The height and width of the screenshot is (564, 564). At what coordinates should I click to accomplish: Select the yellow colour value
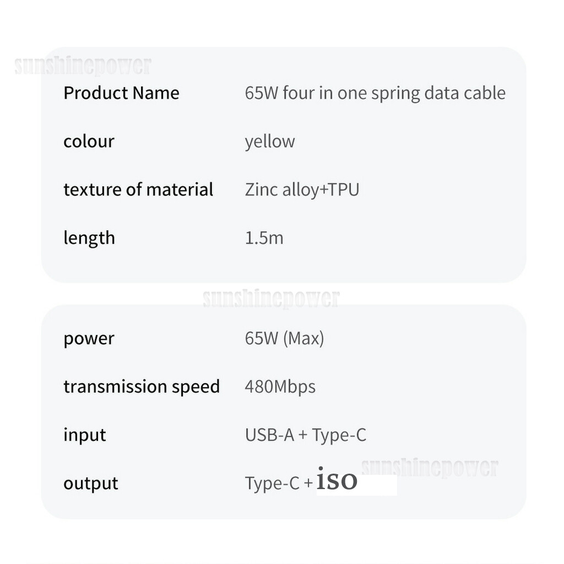(x=270, y=142)
